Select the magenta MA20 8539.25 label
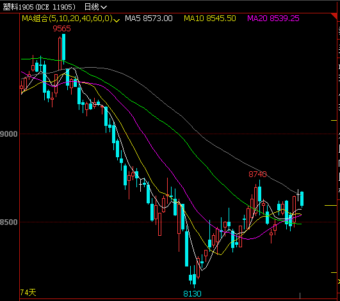The image size is (340, 301). [x=273, y=19]
